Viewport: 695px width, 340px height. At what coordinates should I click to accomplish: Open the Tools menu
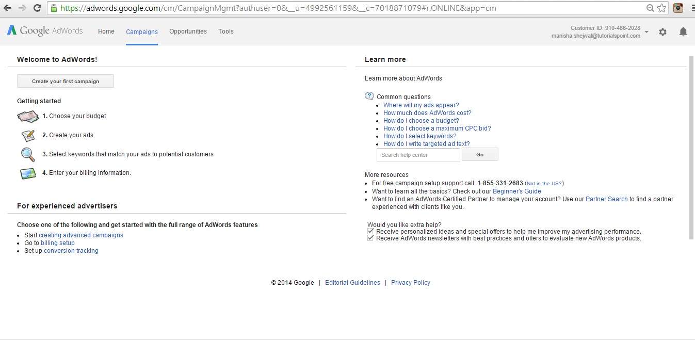click(225, 31)
